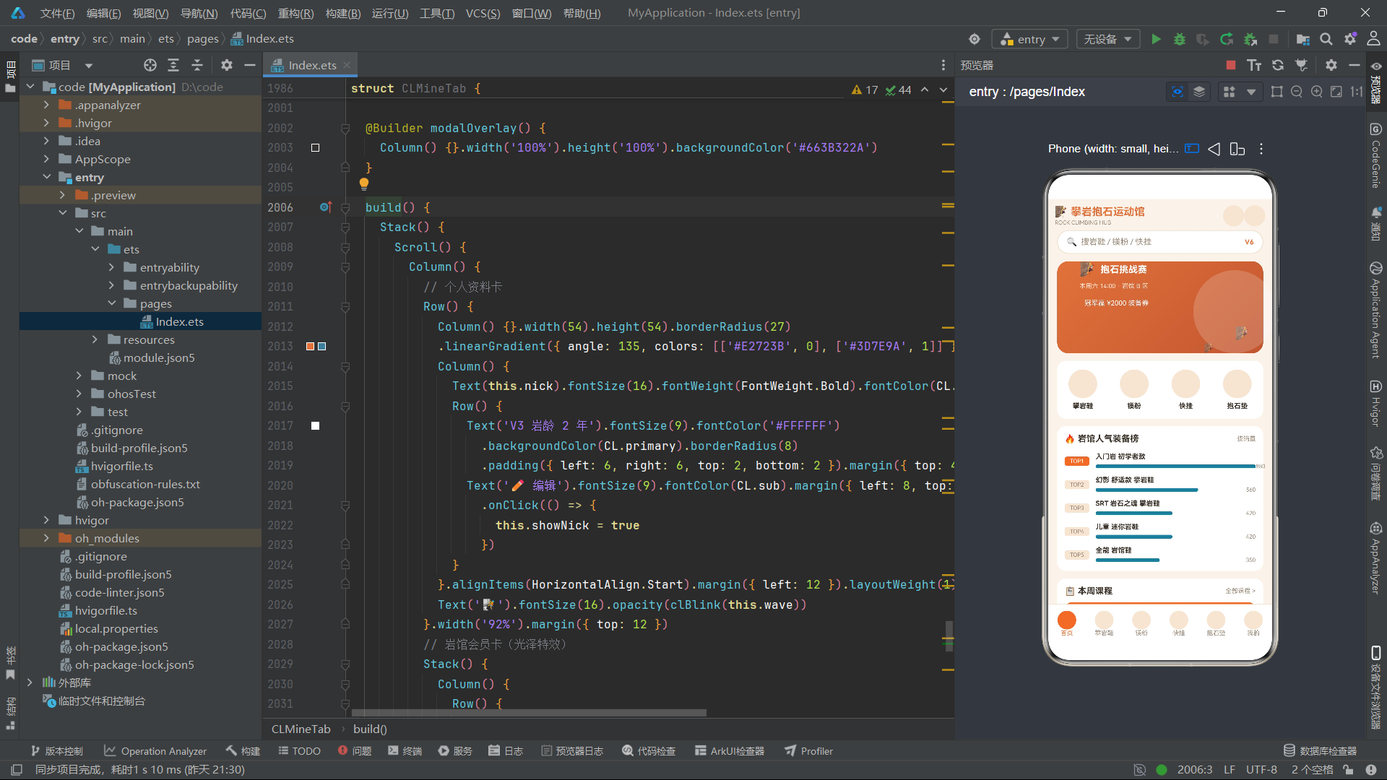Viewport: 1387px width, 780px height.
Task: Open the 帮助(H) help menu
Action: [x=582, y=13]
